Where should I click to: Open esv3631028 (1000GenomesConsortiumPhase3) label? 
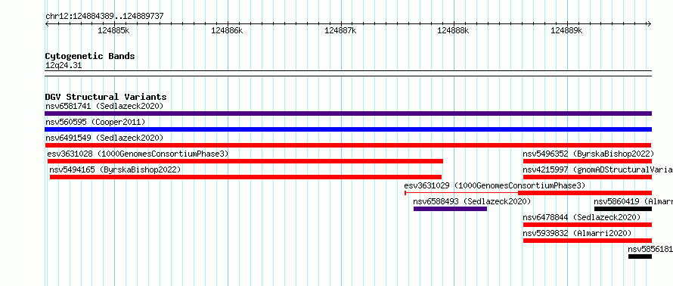tap(138, 154)
